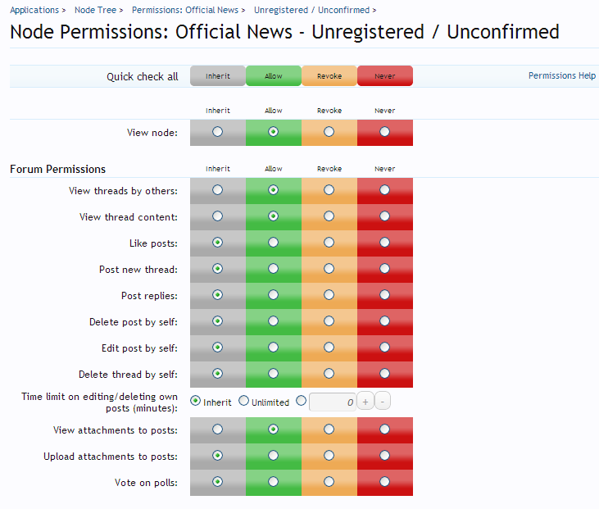Set Vote on polls to Allow
The image size is (599, 509).
click(273, 482)
